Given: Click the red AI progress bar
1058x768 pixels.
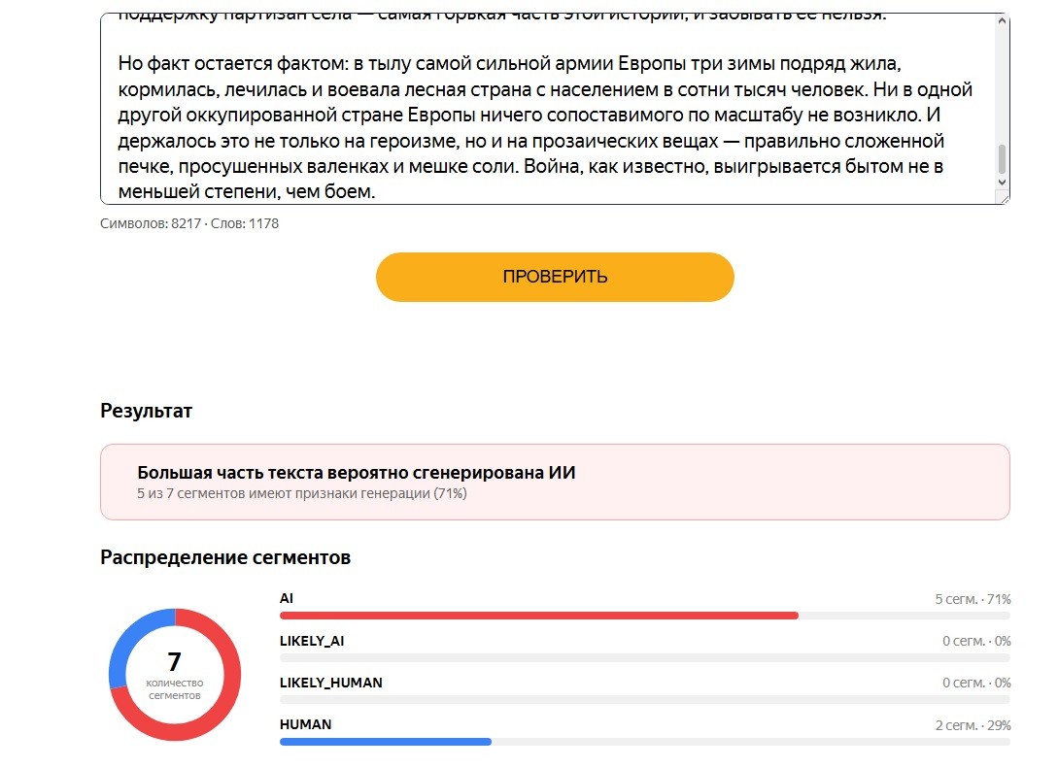Looking at the screenshot, I should click(x=538, y=616).
